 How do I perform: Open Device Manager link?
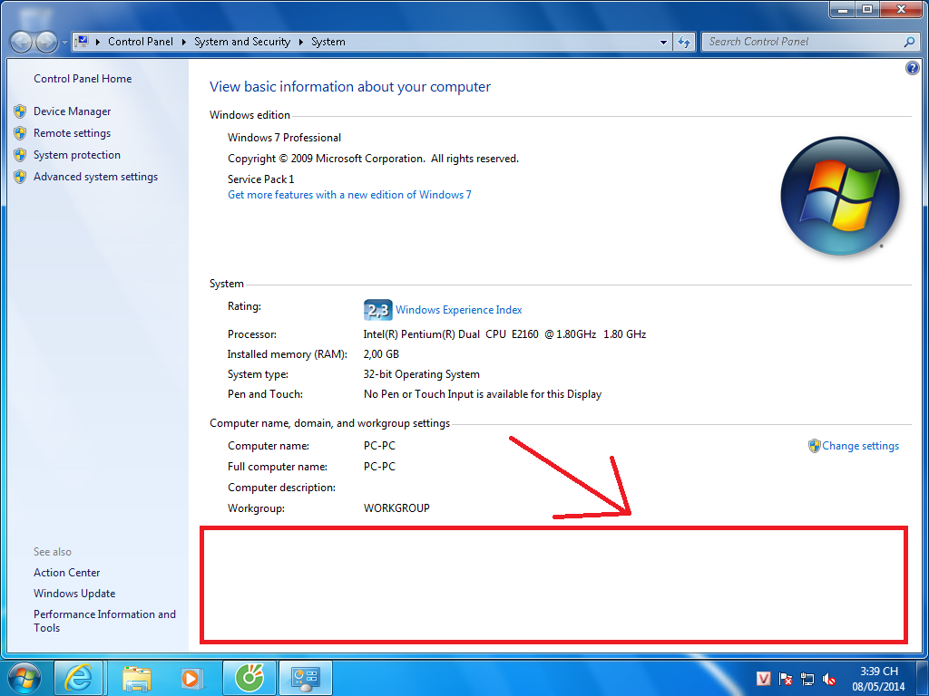(x=73, y=111)
